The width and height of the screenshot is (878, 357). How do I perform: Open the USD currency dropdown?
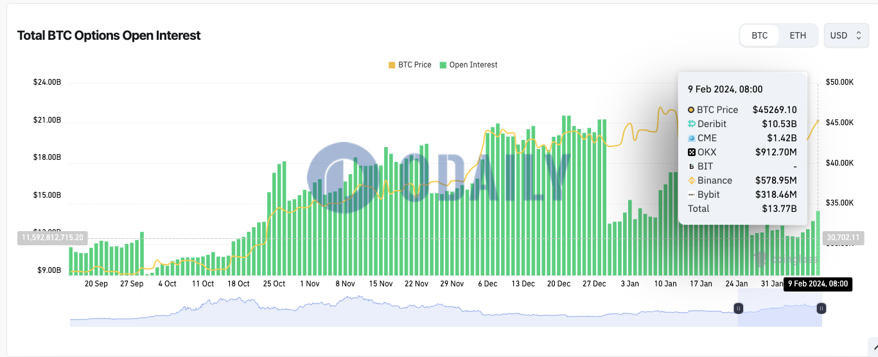(x=847, y=35)
